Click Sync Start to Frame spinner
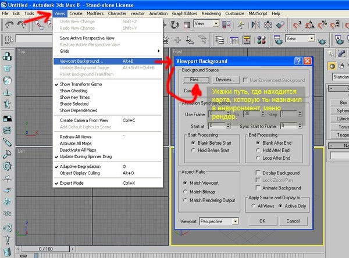The width and height of the screenshot is (349, 258). coord(300,126)
